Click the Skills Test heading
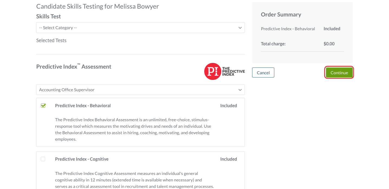The width and height of the screenshot is (389, 189). pos(48,16)
